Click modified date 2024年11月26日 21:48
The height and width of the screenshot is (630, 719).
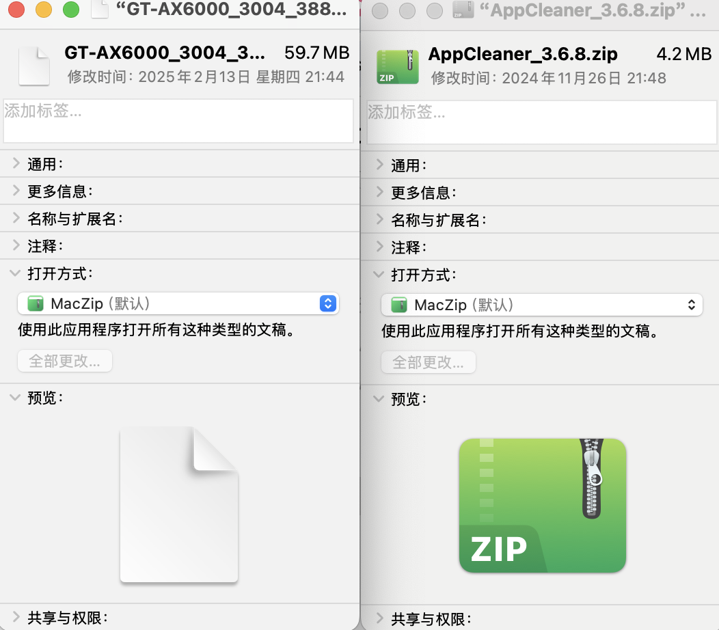(584, 78)
